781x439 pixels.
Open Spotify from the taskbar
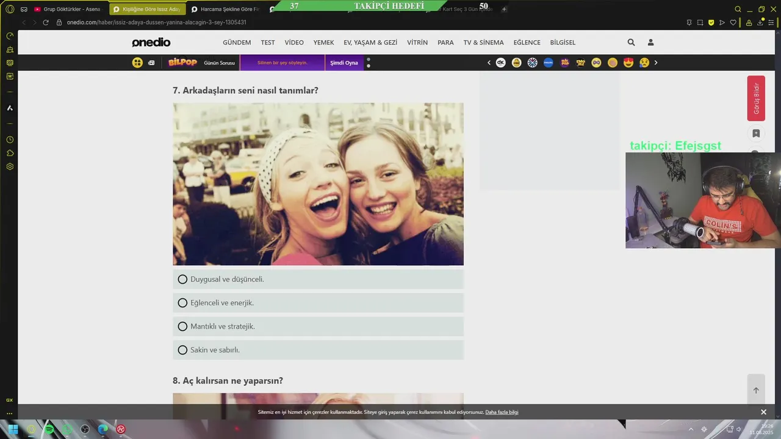pyautogui.click(x=49, y=429)
